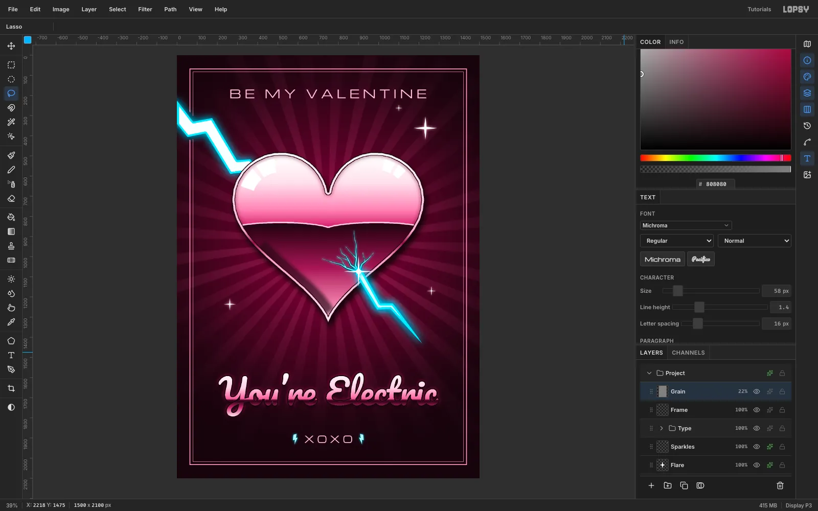Expand the Type layer group
The width and height of the screenshot is (818, 511).
tap(661, 428)
